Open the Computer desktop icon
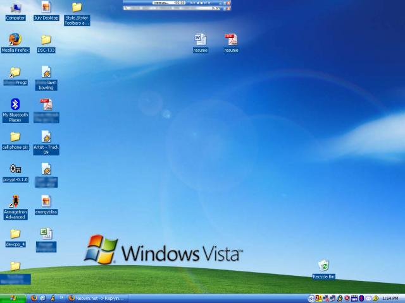The image size is (405, 303). click(x=15, y=8)
